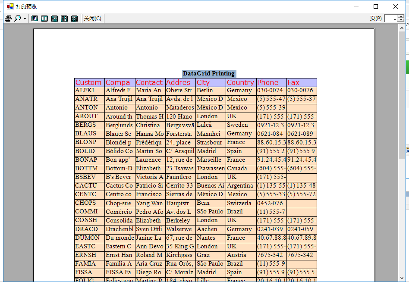Click the 0452-076 phone cell
Viewport: 409px width, 285px height.
[271, 203]
